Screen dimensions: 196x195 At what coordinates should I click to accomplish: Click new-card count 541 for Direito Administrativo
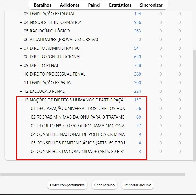138,48
